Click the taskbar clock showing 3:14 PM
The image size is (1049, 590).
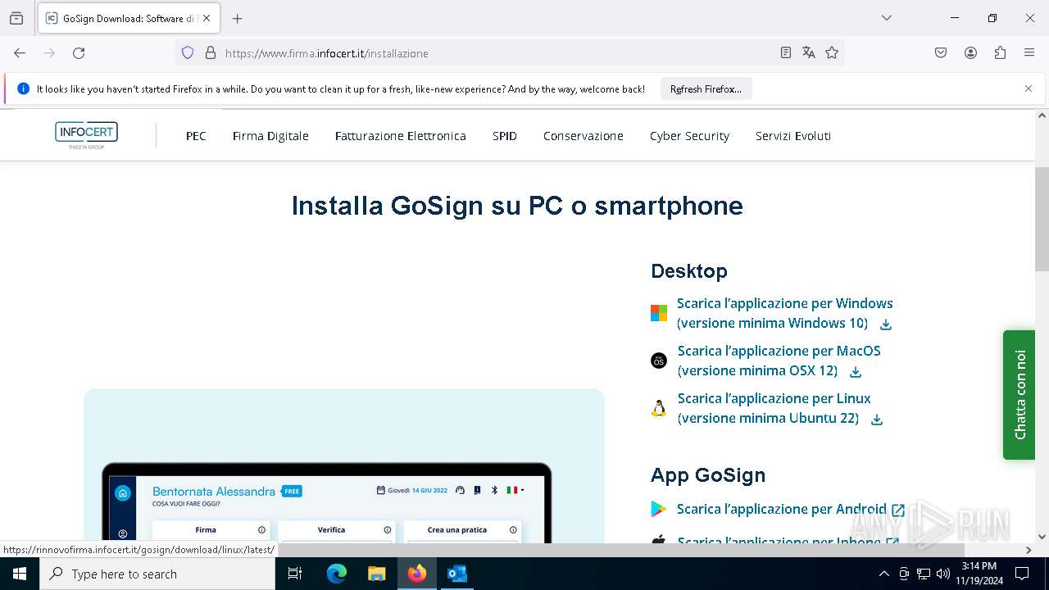coord(979,574)
